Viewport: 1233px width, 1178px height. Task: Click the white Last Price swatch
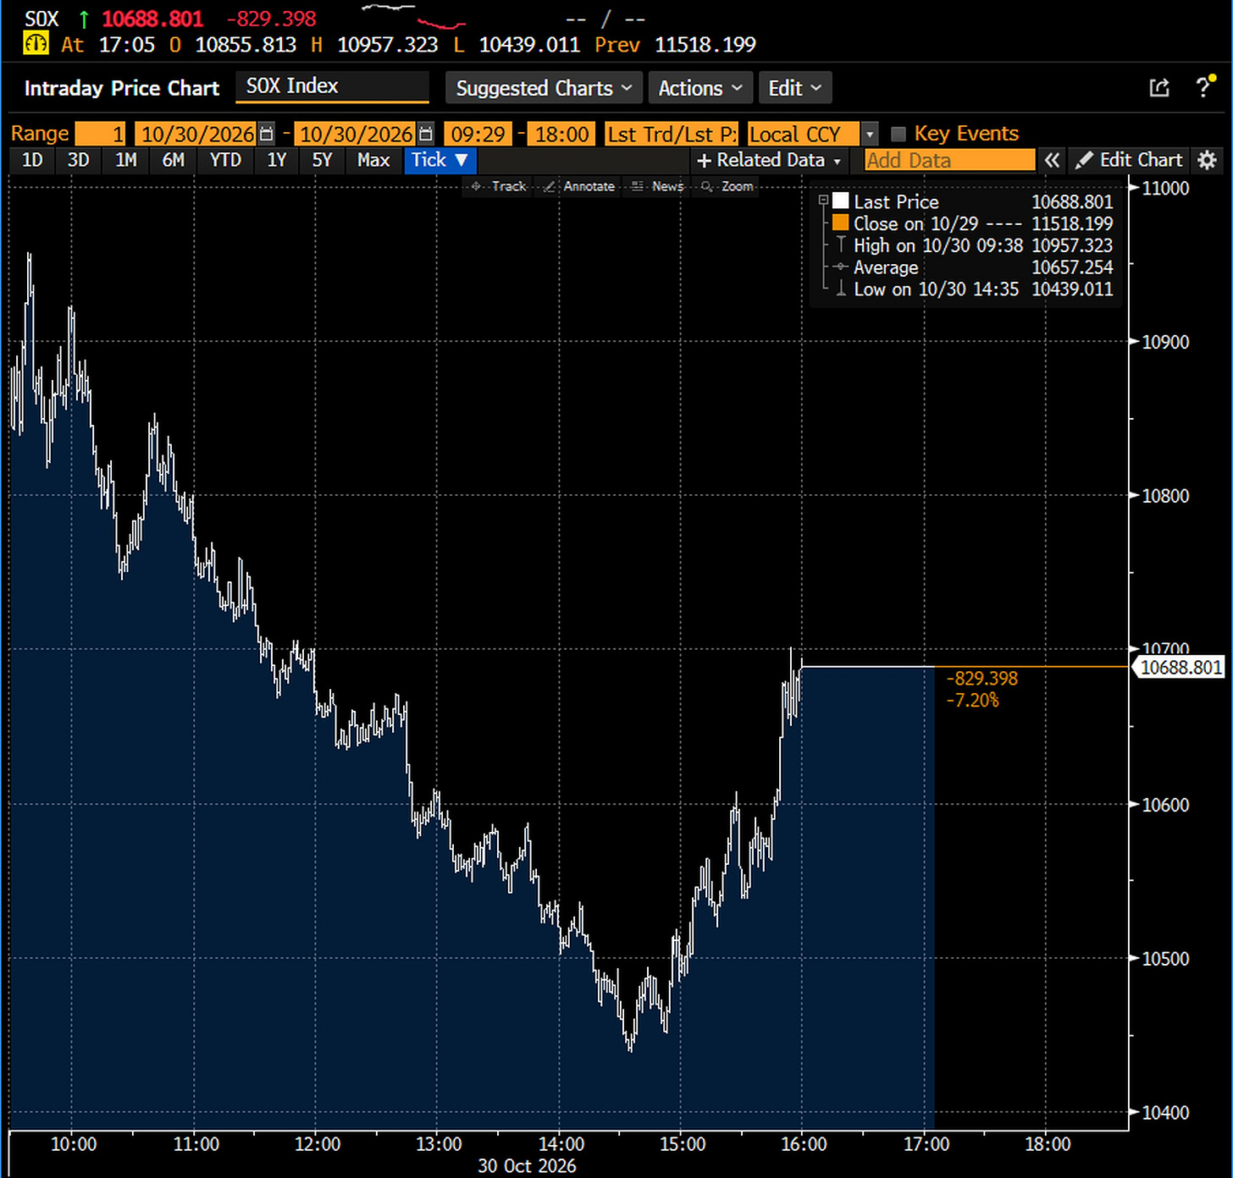(x=841, y=201)
